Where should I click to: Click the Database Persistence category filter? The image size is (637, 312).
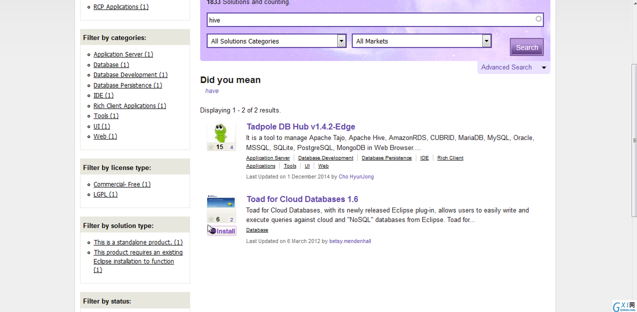click(127, 85)
